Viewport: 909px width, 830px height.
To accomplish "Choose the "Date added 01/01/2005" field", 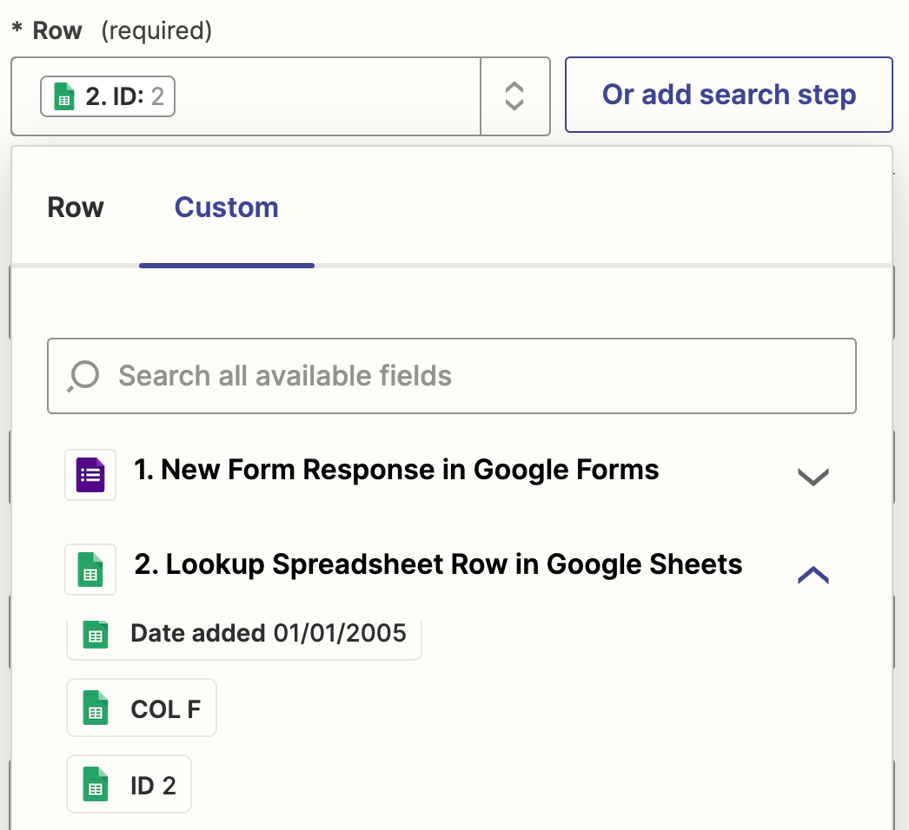I will pyautogui.click(x=268, y=633).
